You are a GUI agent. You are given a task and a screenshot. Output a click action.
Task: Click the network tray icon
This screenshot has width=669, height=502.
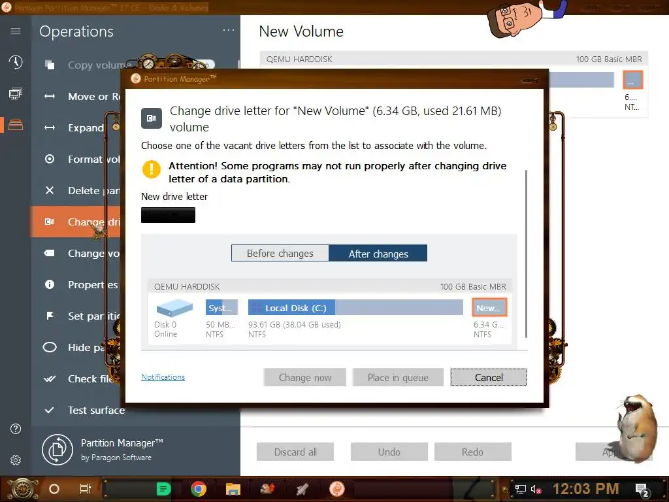click(x=520, y=490)
